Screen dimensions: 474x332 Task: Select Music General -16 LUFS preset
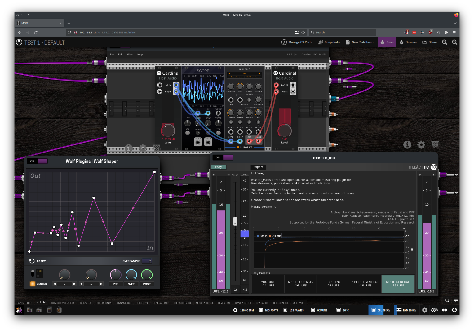tap(398, 284)
